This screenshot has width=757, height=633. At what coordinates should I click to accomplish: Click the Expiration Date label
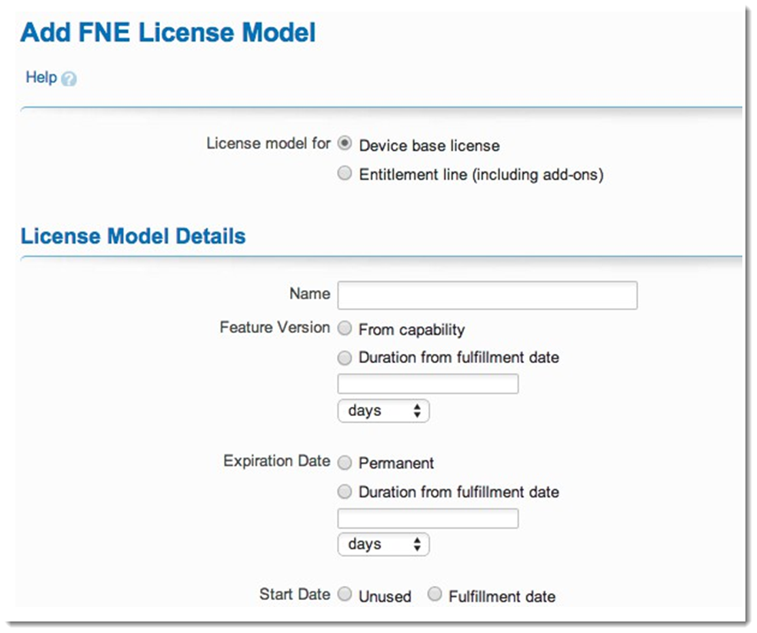click(x=277, y=461)
